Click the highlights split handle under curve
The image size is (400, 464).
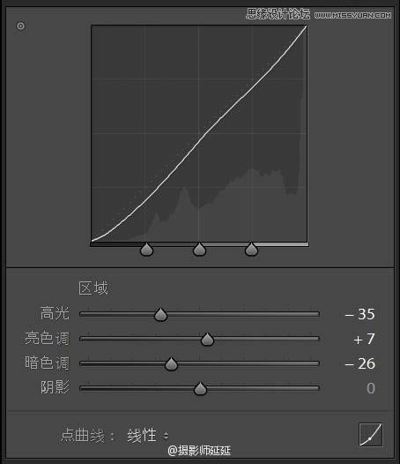click(x=251, y=249)
